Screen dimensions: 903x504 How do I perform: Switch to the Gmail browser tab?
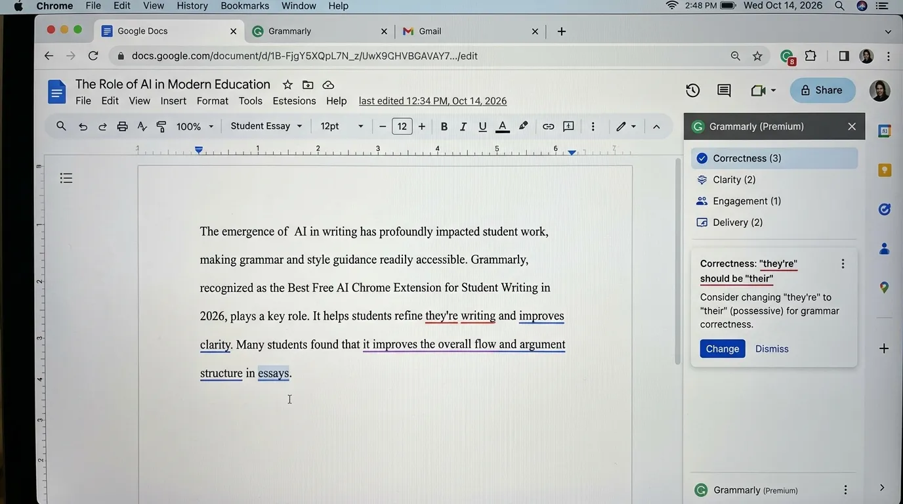[x=471, y=31]
